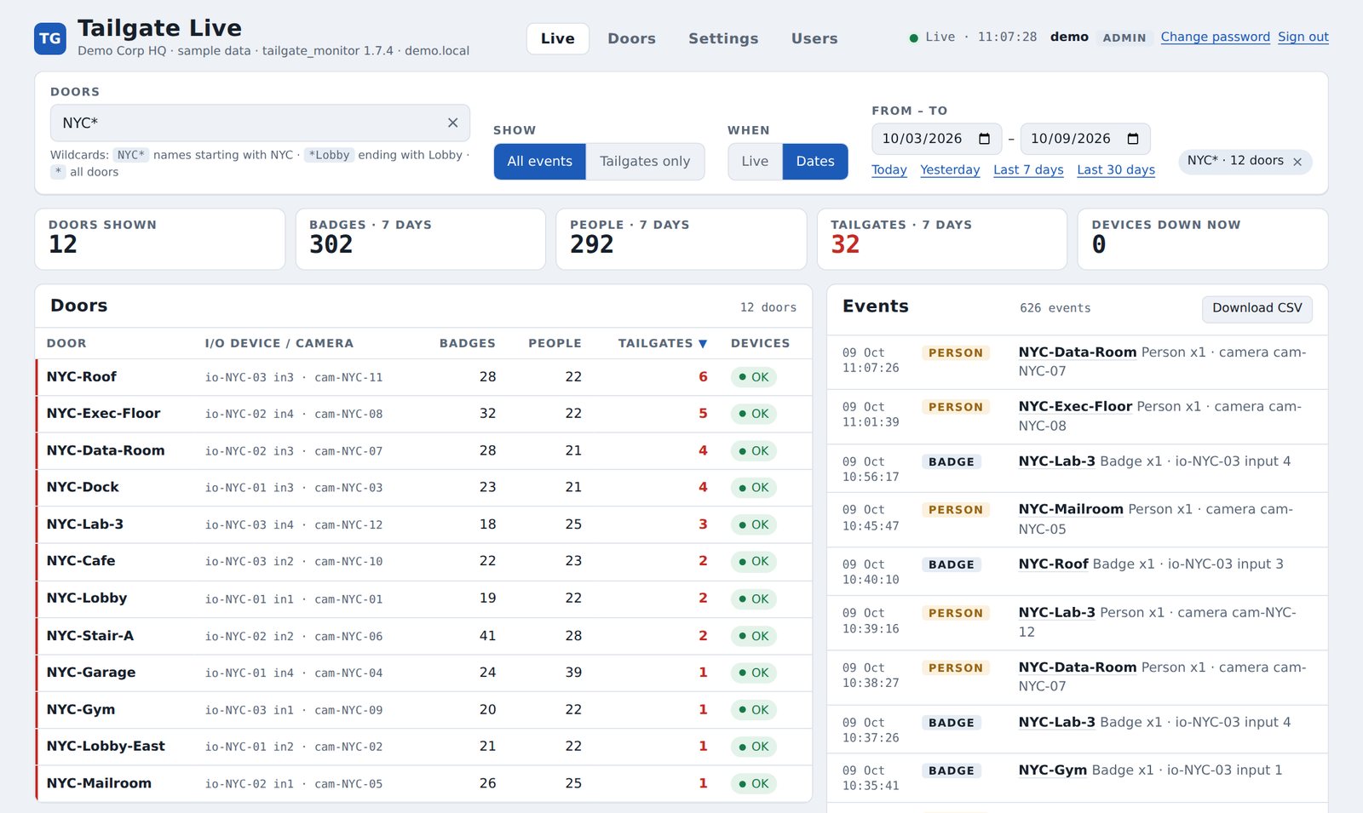The image size is (1363, 813).
Task: Click Change password link
Action: pos(1215,37)
